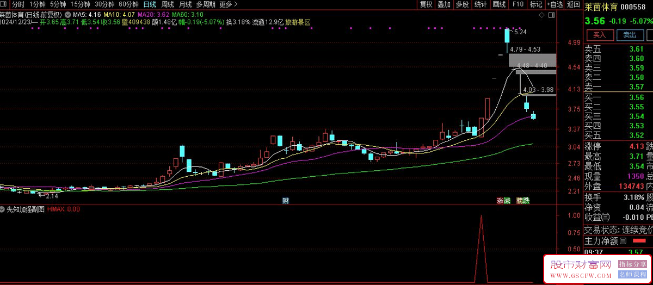This screenshot has width=653, height=285.
Task: Switch to the 1分钟 chart
Action: tap(38, 4)
